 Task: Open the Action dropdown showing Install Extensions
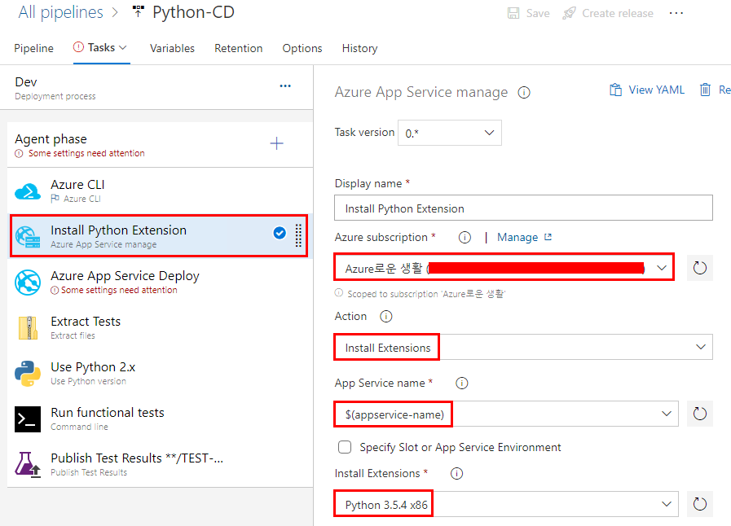click(x=523, y=347)
